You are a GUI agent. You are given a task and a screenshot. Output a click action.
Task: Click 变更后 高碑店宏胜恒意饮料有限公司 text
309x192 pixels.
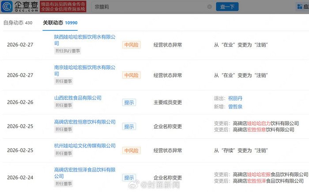pos(254,130)
